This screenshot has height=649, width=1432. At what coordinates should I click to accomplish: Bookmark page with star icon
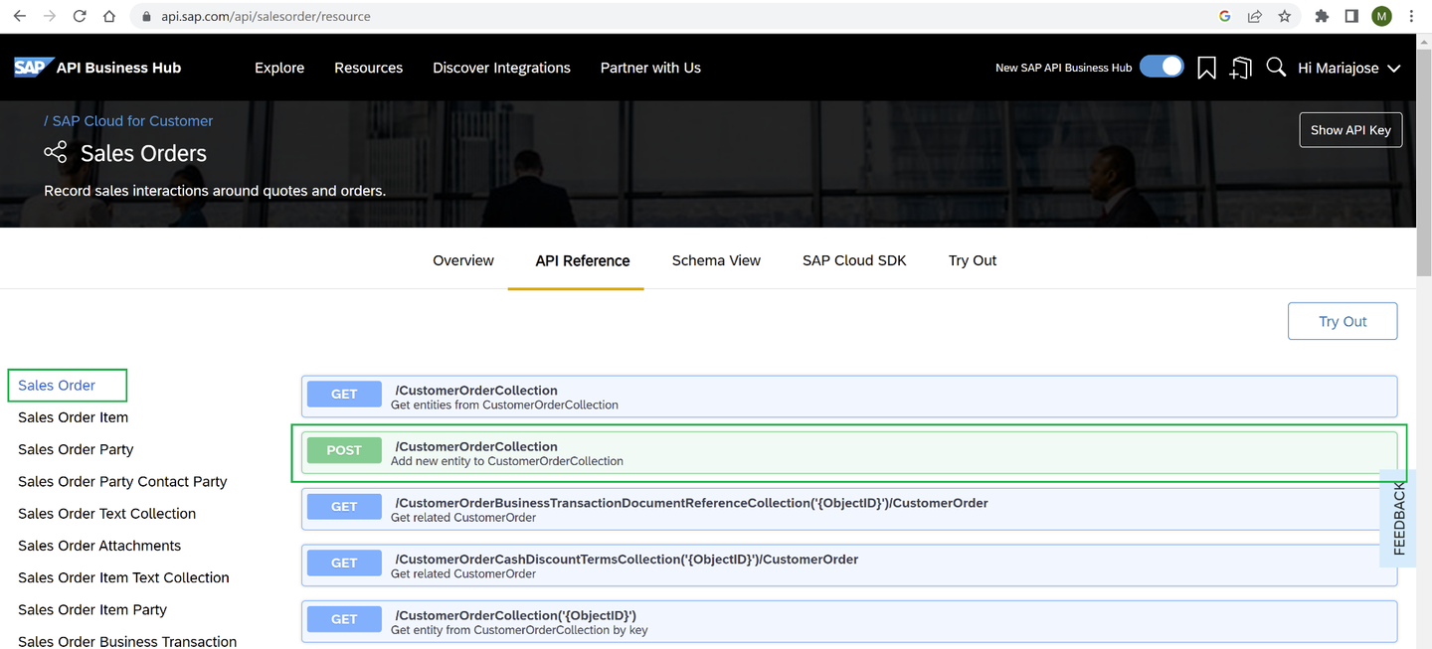(1285, 16)
